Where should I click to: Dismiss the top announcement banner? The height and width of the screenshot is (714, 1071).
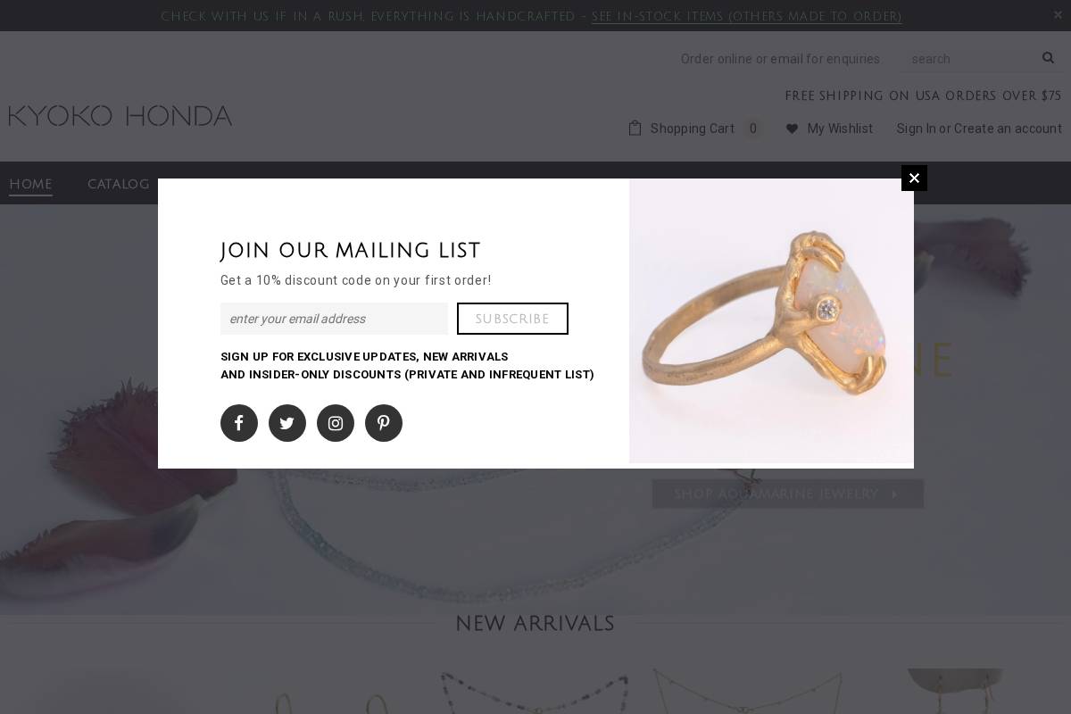(1059, 15)
